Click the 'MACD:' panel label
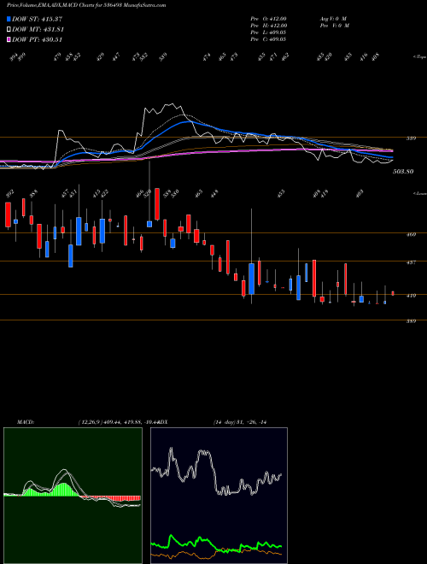The height and width of the screenshot is (564, 427). pyautogui.click(x=25, y=422)
